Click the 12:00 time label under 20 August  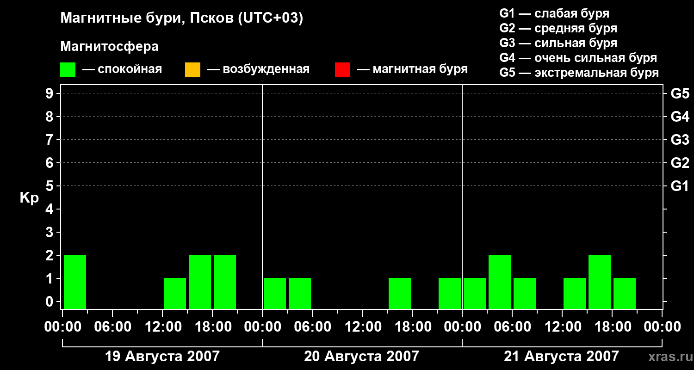(362, 327)
